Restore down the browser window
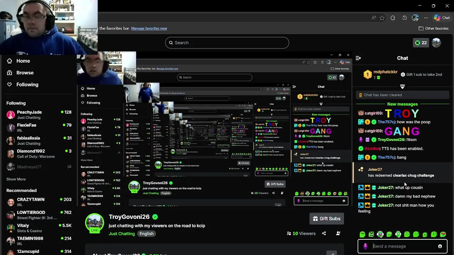Image resolution: width=454 pixels, height=255 pixels. [x=433, y=6]
